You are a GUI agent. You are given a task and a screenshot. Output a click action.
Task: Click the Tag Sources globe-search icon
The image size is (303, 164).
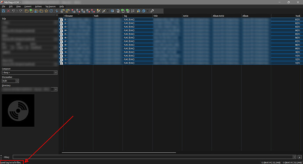139,11
